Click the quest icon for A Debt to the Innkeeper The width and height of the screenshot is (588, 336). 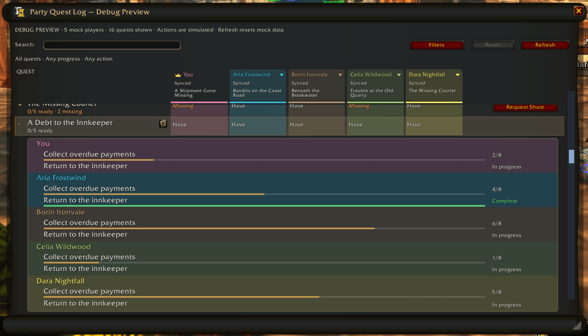click(x=163, y=123)
